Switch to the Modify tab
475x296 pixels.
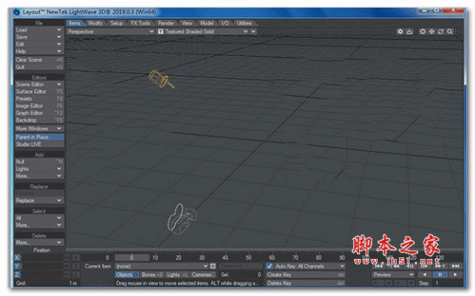click(x=96, y=23)
